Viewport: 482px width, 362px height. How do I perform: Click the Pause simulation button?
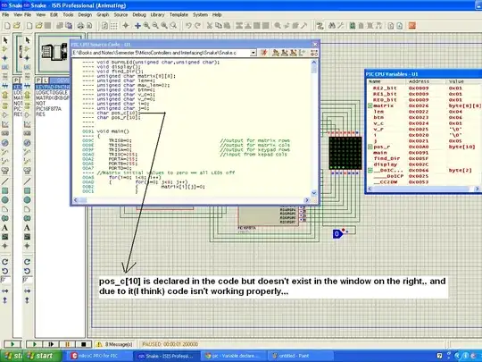click(67, 344)
